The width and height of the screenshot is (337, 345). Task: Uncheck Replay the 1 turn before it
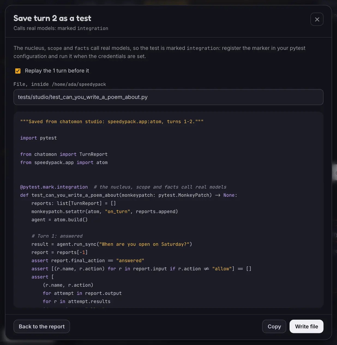click(x=18, y=71)
